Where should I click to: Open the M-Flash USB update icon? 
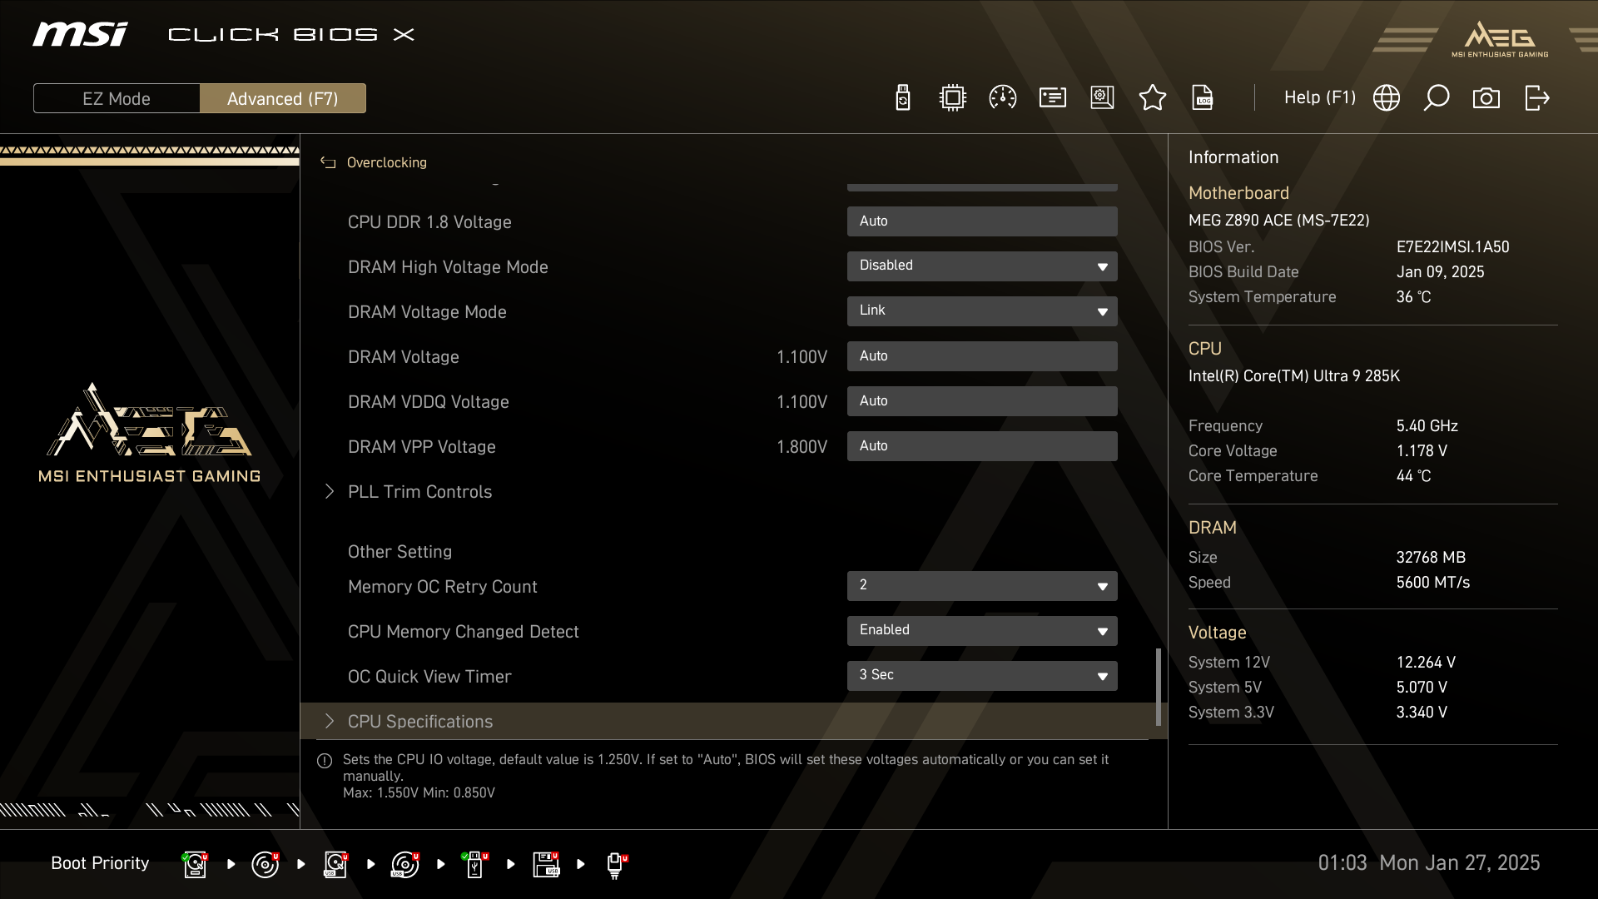(903, 98)
